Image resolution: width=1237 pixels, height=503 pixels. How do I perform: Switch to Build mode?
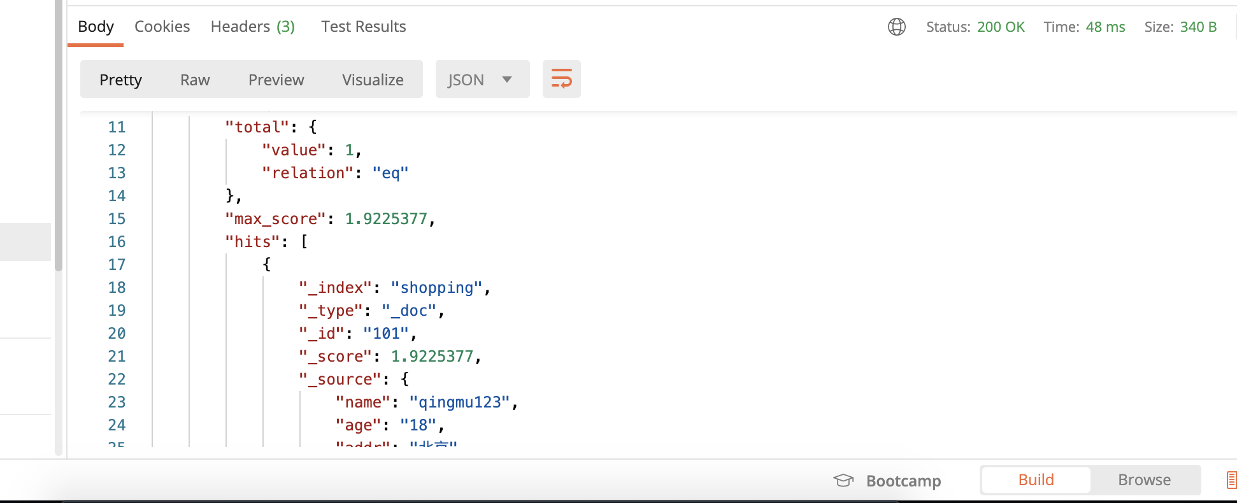coord(1036,480)
